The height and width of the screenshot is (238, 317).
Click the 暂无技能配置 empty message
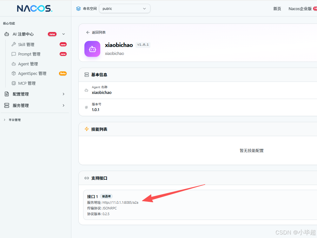coord(252,151)
